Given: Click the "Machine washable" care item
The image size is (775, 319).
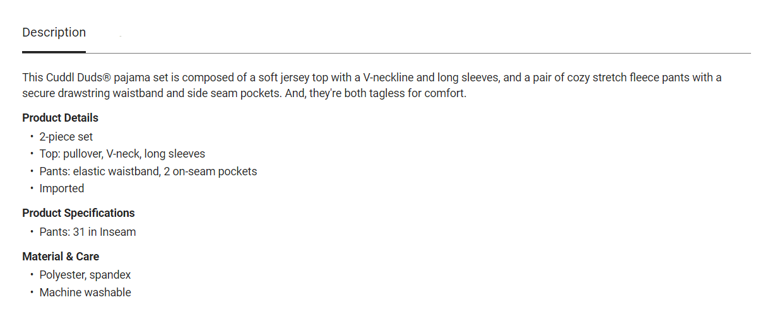Looking at the screenshot, I should click(85, 293).
